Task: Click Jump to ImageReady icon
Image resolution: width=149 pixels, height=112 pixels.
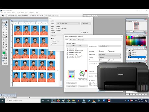Action: [5, 63]
